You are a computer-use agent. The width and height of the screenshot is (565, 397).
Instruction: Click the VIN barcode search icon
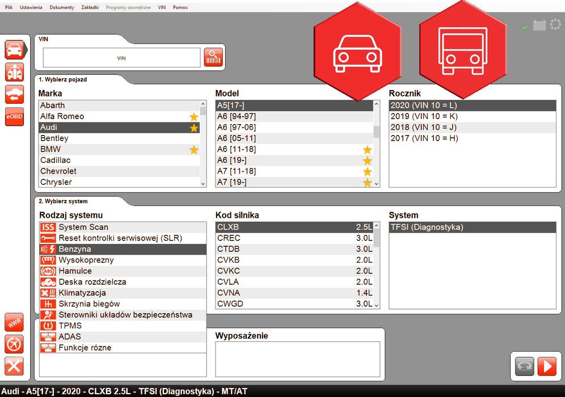[213, 57]
